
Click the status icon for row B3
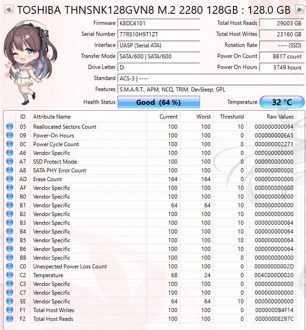click(x=10, y=222)
